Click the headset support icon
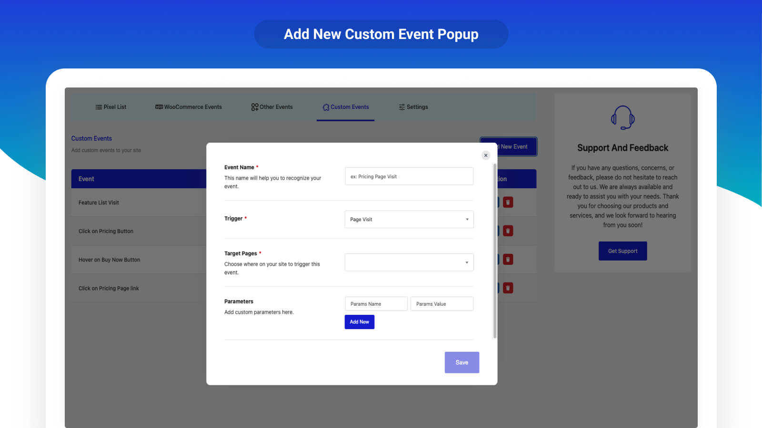 [622, 117]
